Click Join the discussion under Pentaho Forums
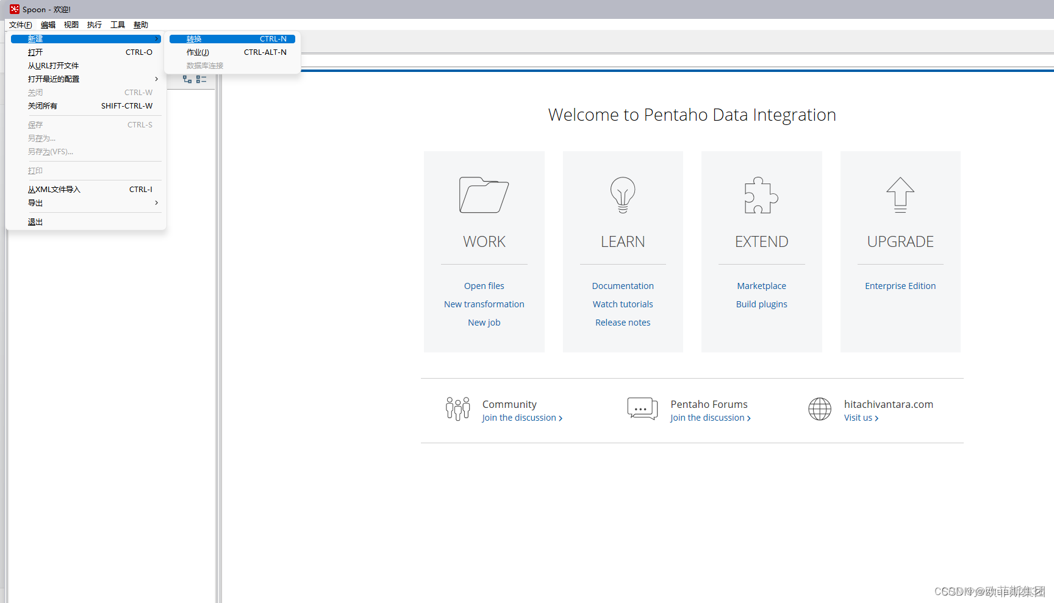 (x=711, y=418)
